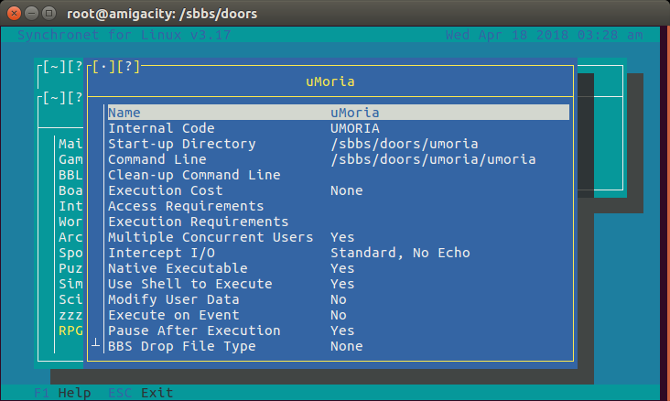The width and height of the screenshot is (670, 401).
Task: Toggle the Native Executable setting
Action: coord(178,268)
